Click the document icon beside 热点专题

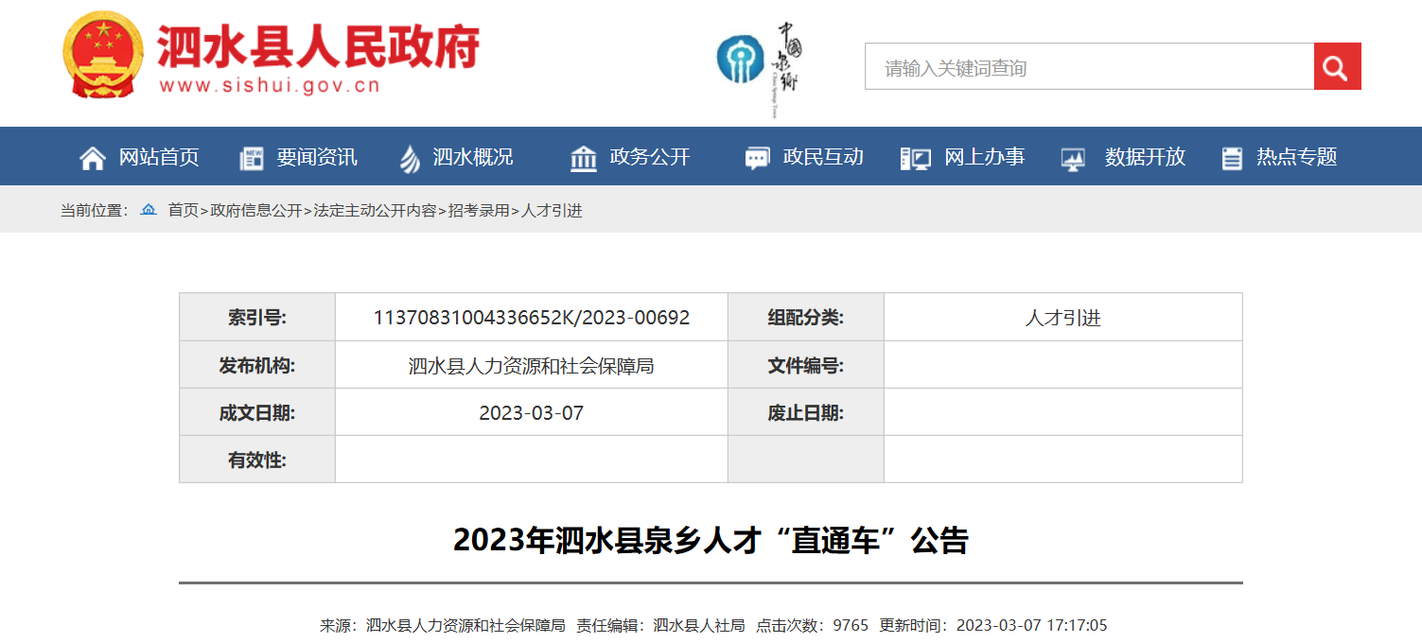point(1231,158)
